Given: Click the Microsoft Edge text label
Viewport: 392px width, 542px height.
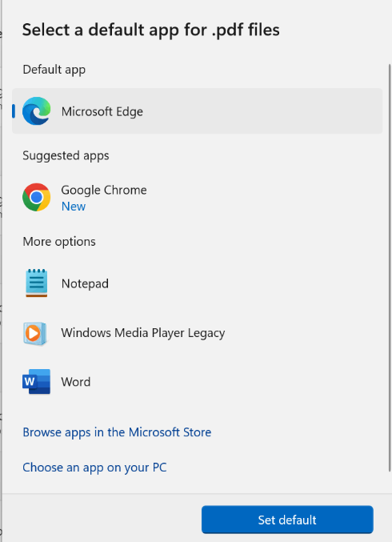Looking at the screenshot, I should pyautogui.click(x=102, y=111).
